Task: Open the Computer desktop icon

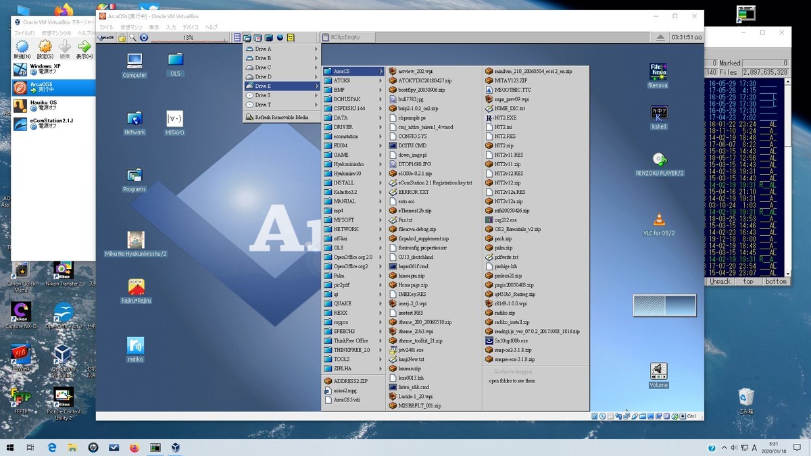Action: point(134,66)
